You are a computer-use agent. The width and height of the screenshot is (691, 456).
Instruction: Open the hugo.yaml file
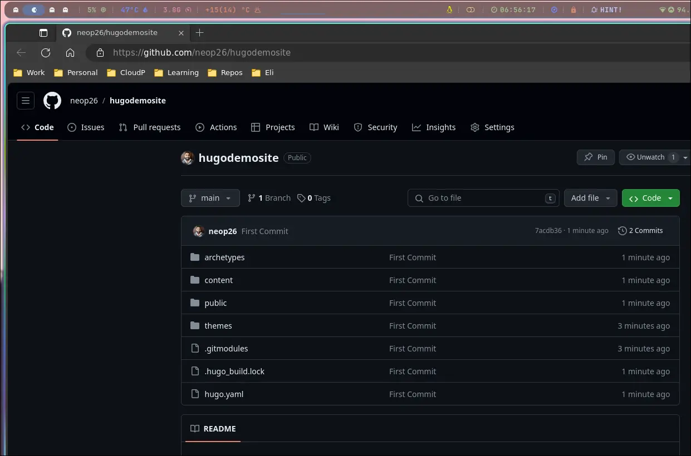tap(224, 394)
